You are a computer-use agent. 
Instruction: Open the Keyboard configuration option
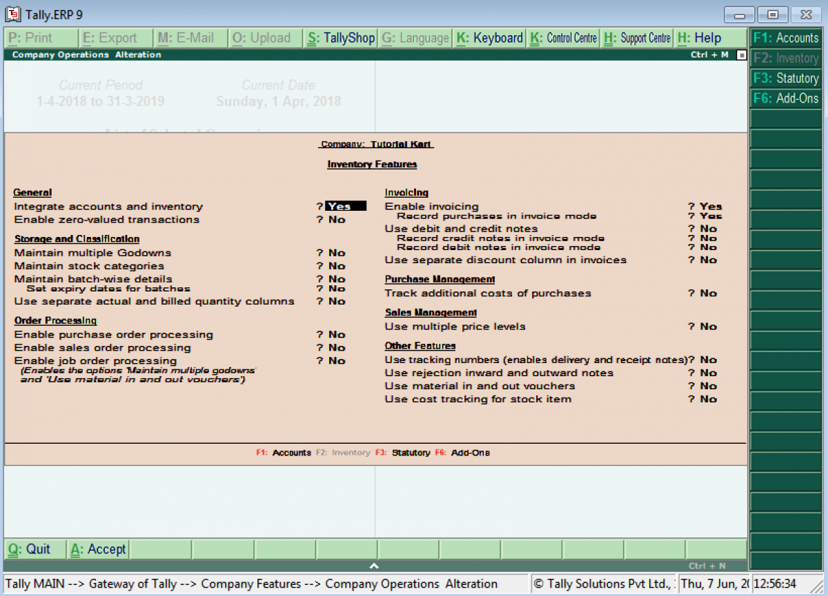point(489,39)
